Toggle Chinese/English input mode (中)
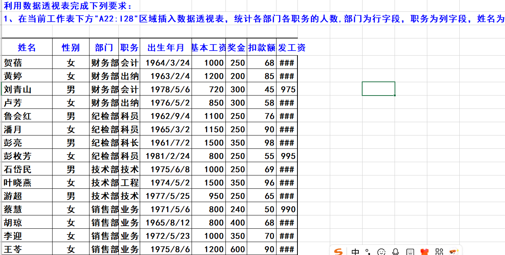 355,252
